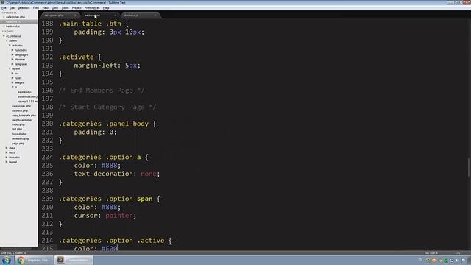Open copy_template.php in the sidebar
This screenshot has height=265, width=471.
pos(24,116)
